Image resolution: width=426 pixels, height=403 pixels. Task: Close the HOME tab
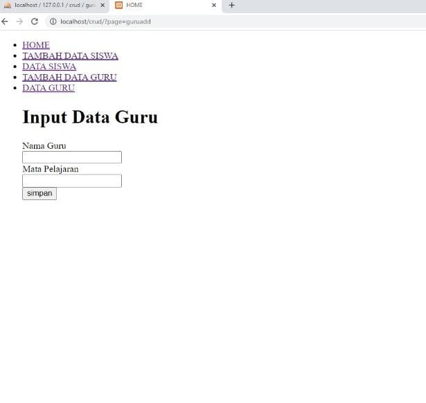[213, 6]
